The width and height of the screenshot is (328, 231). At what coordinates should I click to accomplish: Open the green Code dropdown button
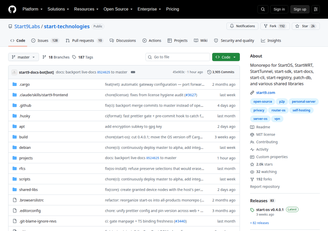click(226, 57)
